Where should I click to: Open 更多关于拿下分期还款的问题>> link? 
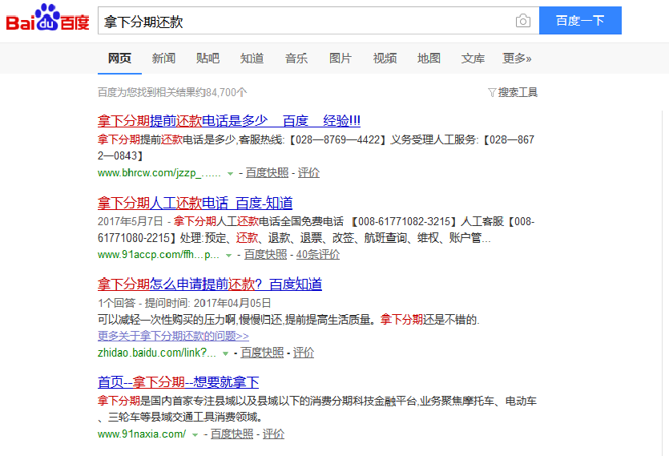pos(173,336)
